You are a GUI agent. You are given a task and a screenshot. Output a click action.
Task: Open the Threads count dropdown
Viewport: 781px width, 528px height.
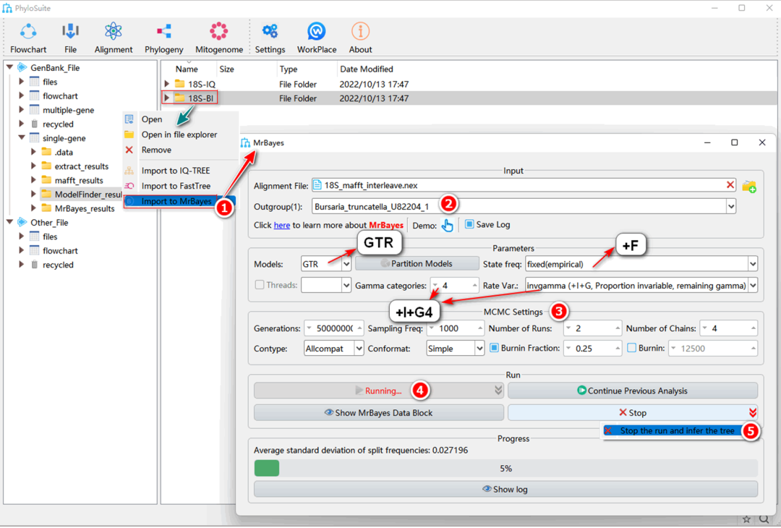coord(346,286)
